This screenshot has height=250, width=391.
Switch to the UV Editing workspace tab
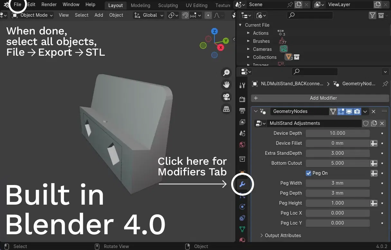pos(196,5)
